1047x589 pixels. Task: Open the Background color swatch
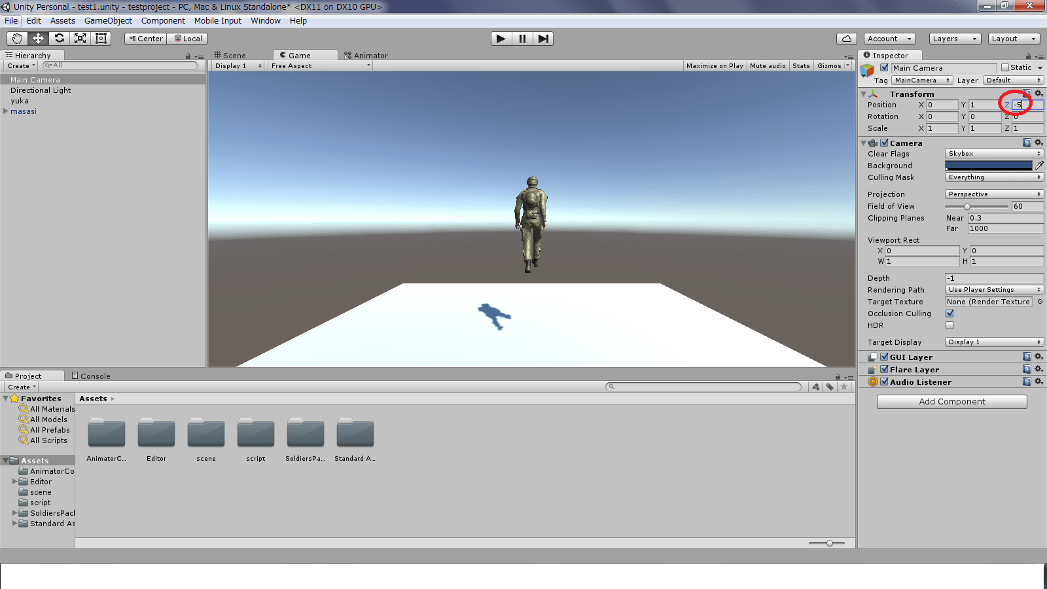tap(989, 166)
